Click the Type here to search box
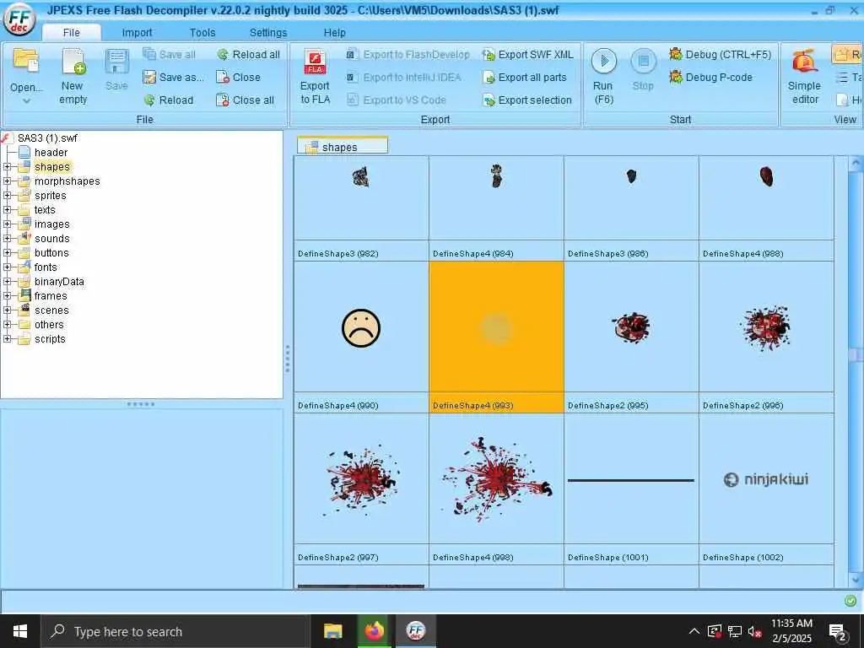This screenshot has height=648, width=864. 175,631
